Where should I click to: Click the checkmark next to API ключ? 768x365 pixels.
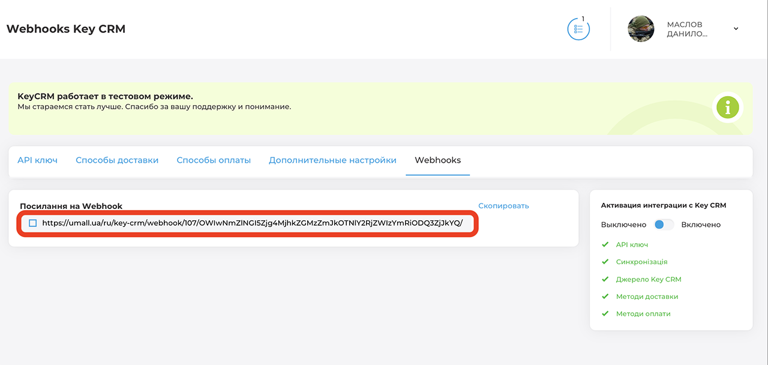click(x=605, y=245)
